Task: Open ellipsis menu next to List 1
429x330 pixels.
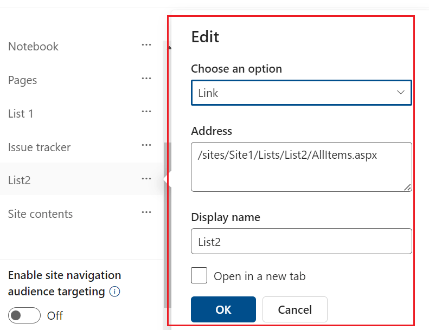Action: tap(146, 113)
